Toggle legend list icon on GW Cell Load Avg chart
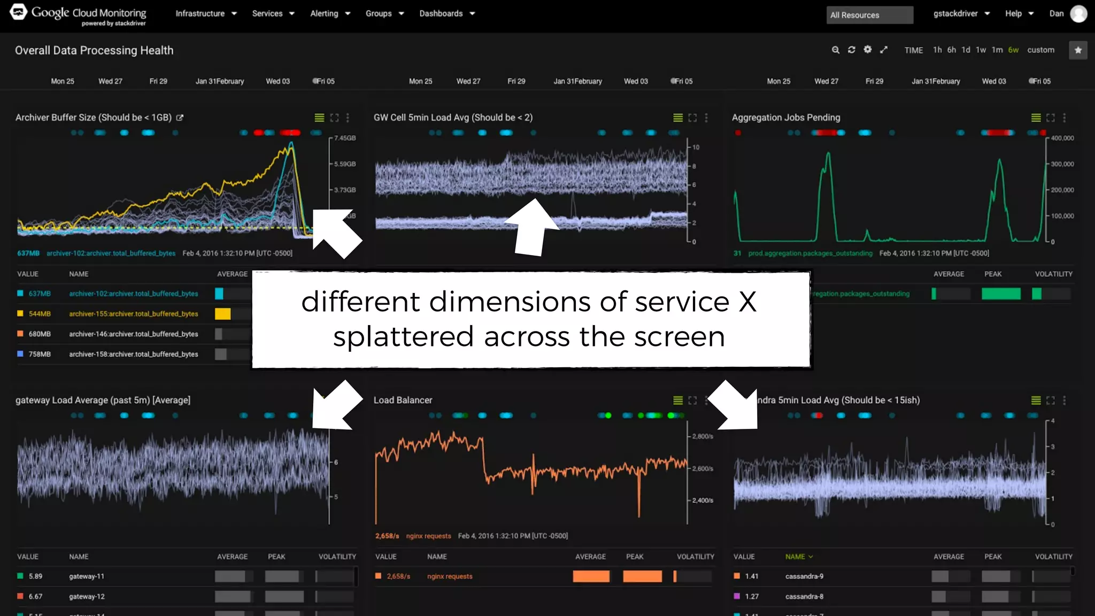The width and height of the screenshot is (1095, 616). pos(678,118)
